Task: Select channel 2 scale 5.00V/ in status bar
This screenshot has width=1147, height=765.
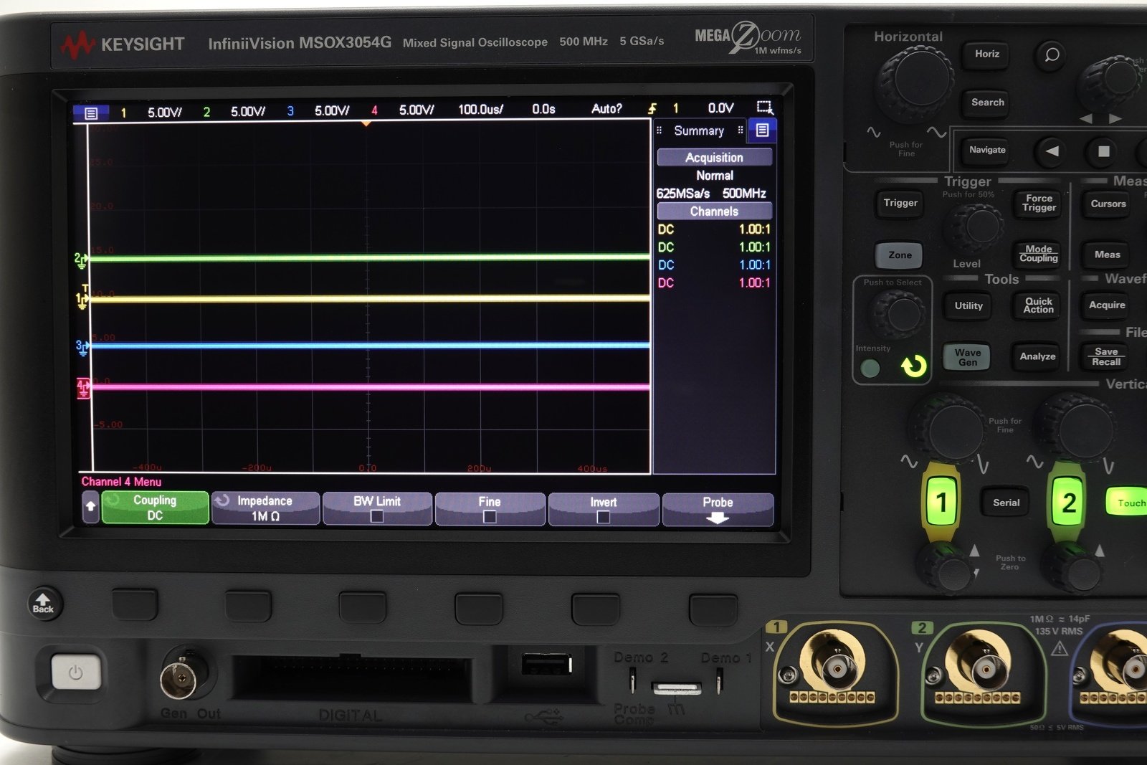Action: pyautogui.click(x=248, y=111)
